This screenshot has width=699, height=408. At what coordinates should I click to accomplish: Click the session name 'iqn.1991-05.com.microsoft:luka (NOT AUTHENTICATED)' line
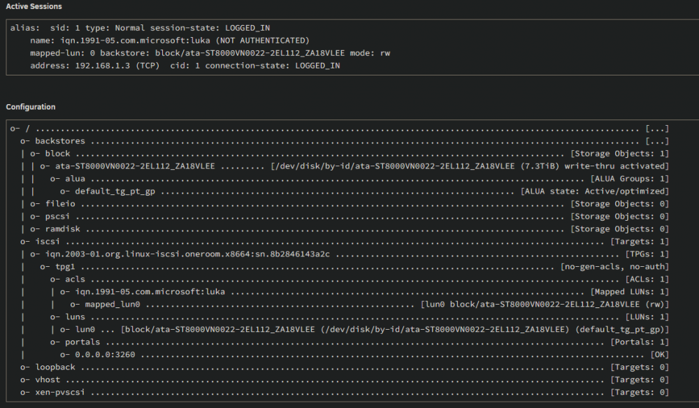(169, 41)
